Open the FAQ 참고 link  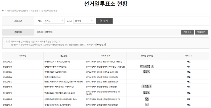[x=101, y=44]
